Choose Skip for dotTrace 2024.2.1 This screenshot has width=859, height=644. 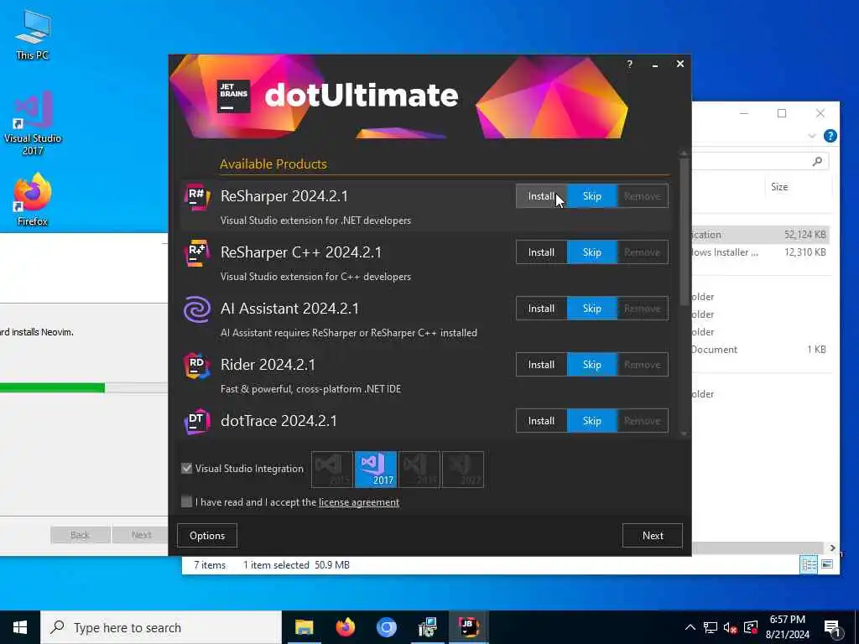pos(592,421)
